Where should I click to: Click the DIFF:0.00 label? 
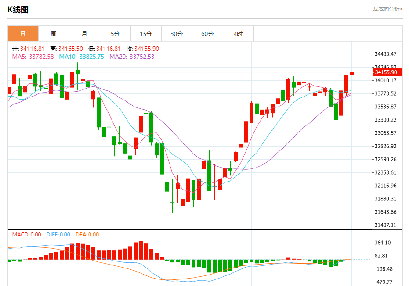coord(58,234)
